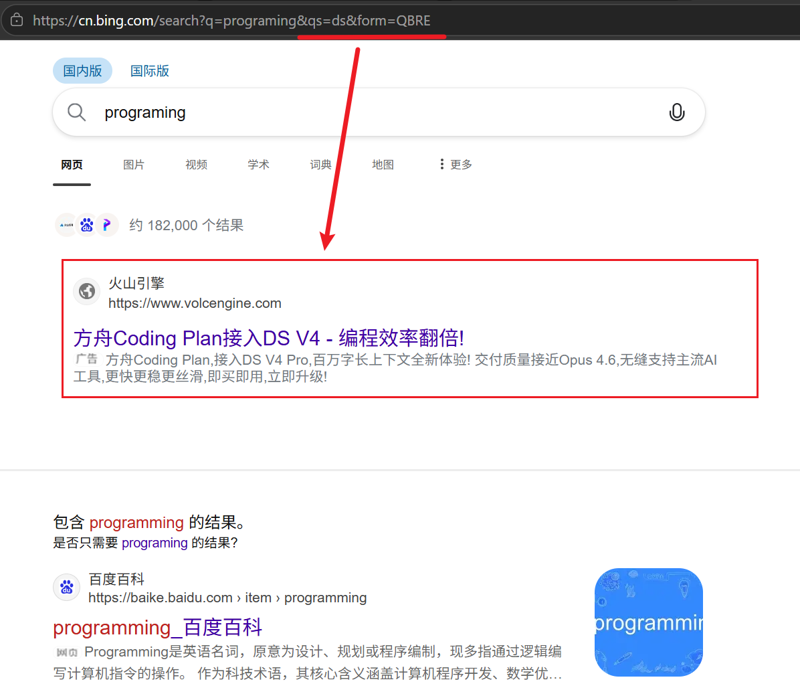
Task: Click the blue programming thumbnail image
Action: click(x=648, y=622)
